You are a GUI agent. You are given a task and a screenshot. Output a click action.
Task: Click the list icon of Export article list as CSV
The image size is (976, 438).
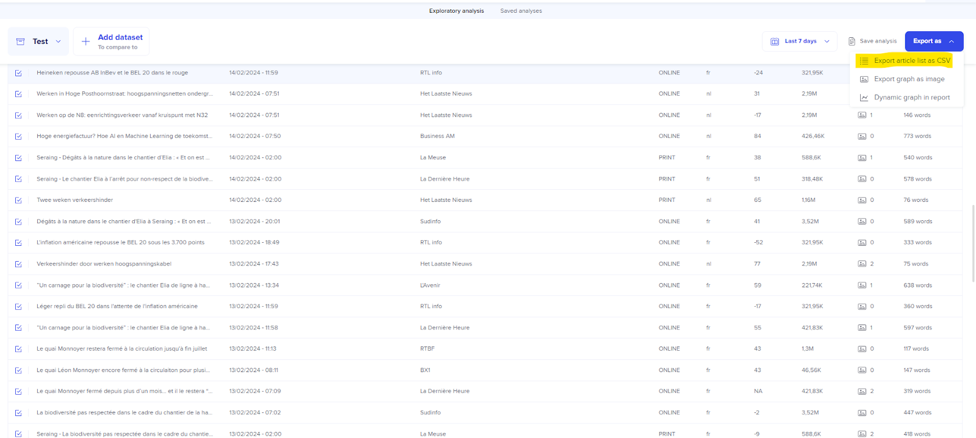[x=864, y=60]
